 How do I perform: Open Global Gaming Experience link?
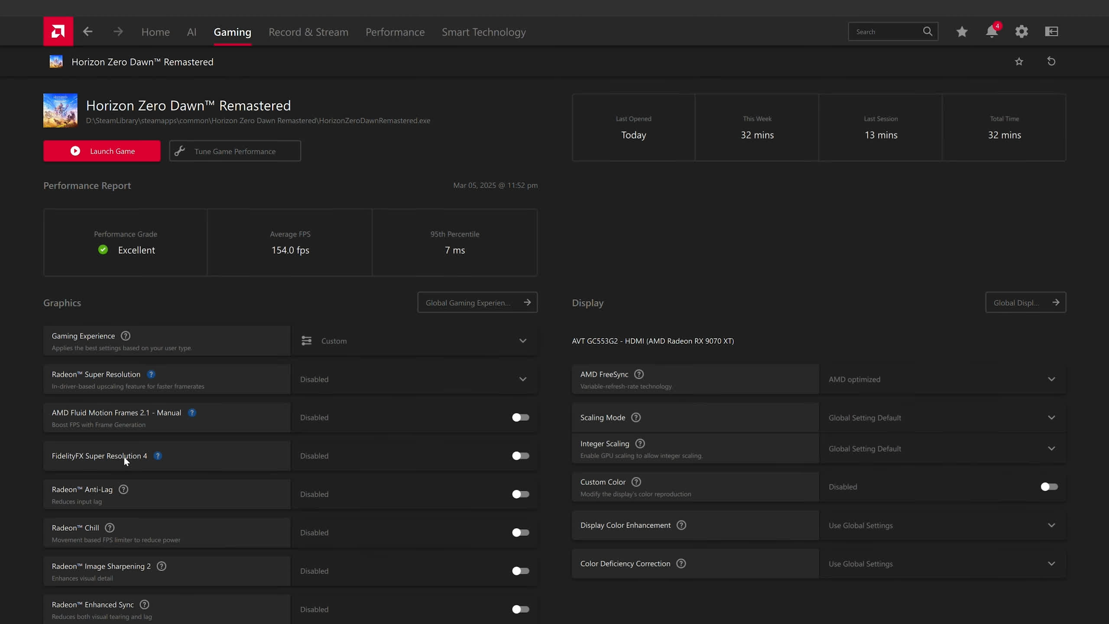pyautogui.click(x=477, y=302)
